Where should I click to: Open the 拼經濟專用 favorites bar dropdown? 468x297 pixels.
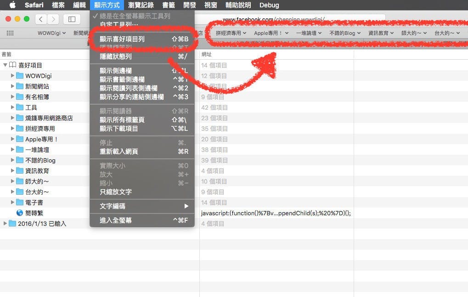point(231,33)
